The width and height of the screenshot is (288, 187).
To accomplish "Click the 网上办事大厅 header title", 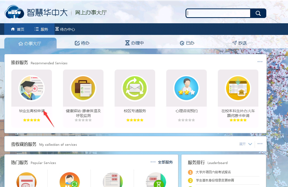I will pos(91,12).
